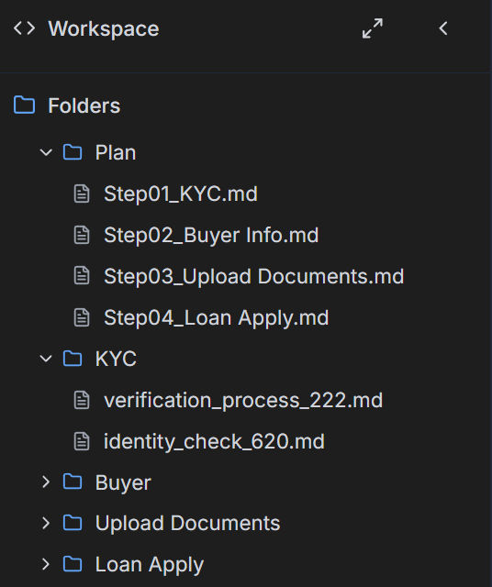Collapse panel with the left chevron icon

[443, 28]
